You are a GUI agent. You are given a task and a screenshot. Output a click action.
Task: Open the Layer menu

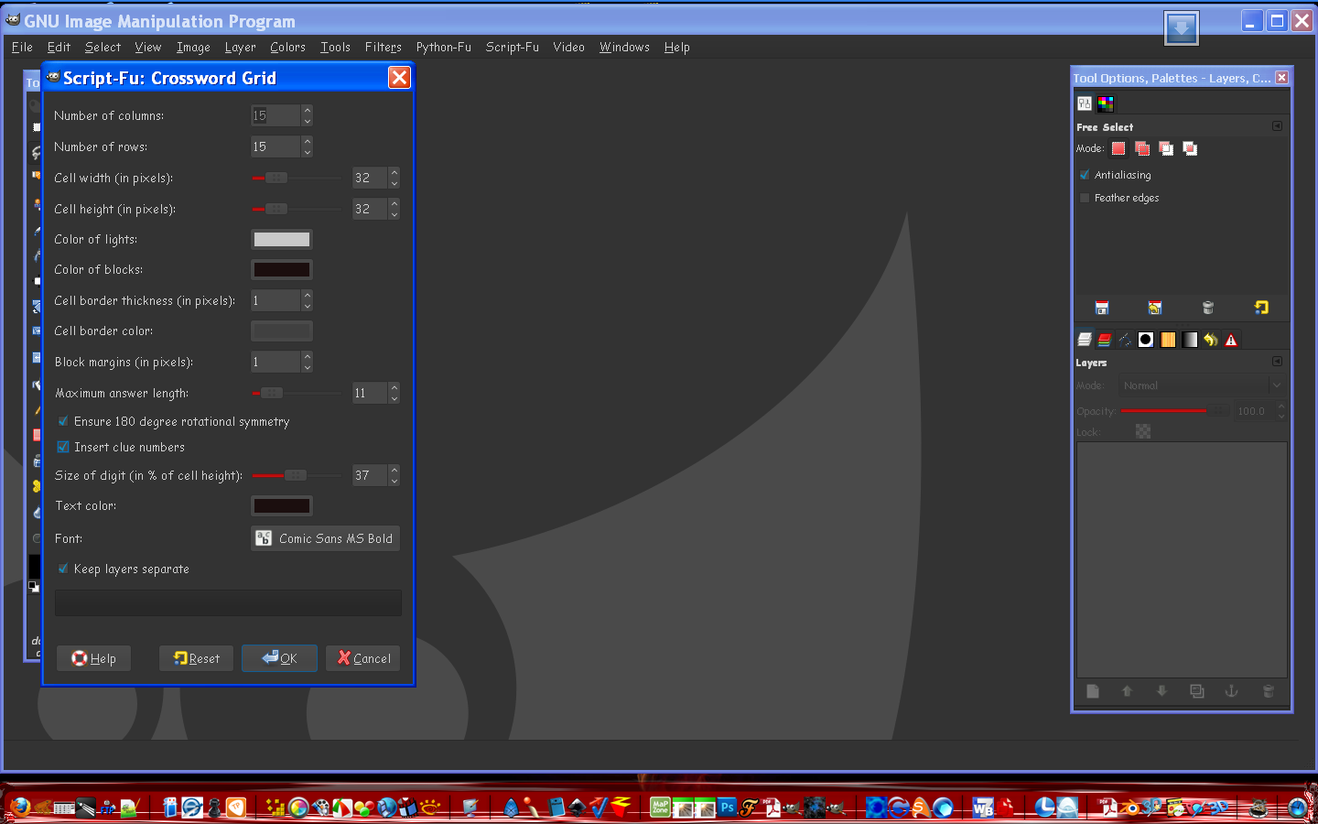tap(240, 48)
